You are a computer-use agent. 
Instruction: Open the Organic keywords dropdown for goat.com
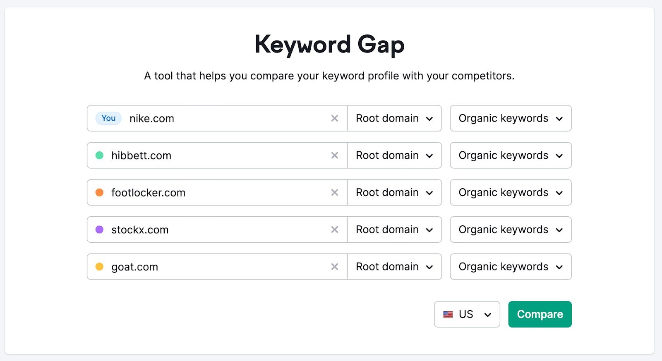pos(510,267)
